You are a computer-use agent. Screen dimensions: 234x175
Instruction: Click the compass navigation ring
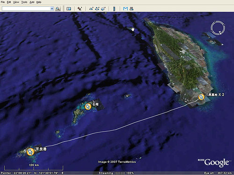coord(218,28)
